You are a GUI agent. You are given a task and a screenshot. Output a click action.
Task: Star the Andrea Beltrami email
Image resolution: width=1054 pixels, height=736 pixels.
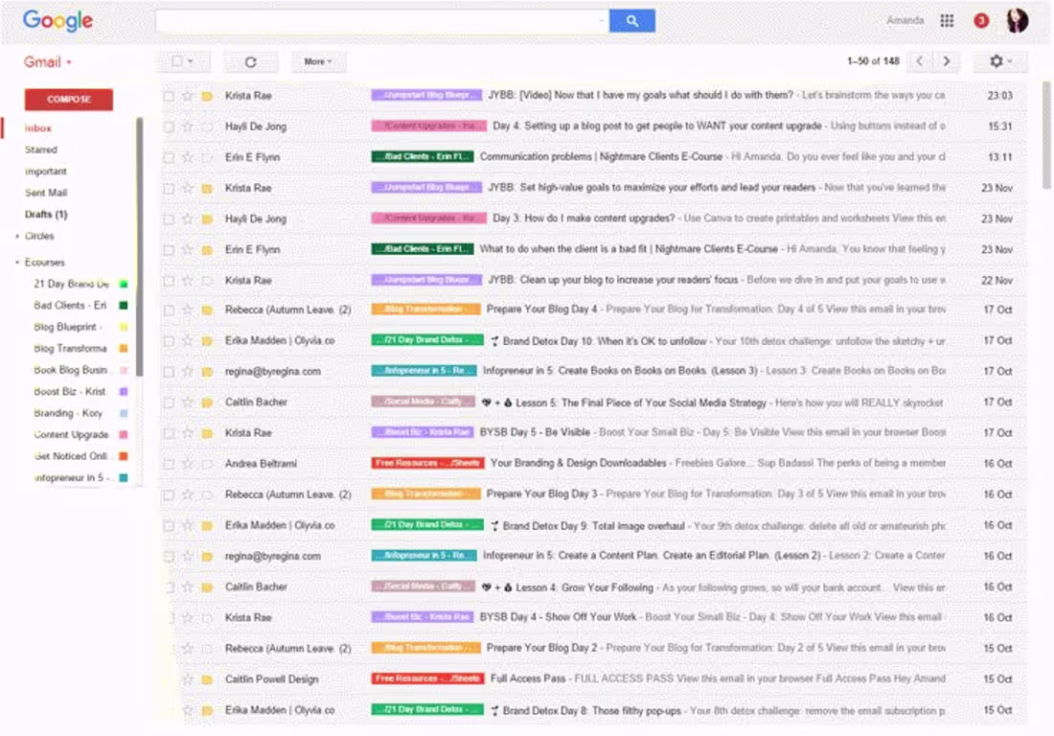[188, 464]
